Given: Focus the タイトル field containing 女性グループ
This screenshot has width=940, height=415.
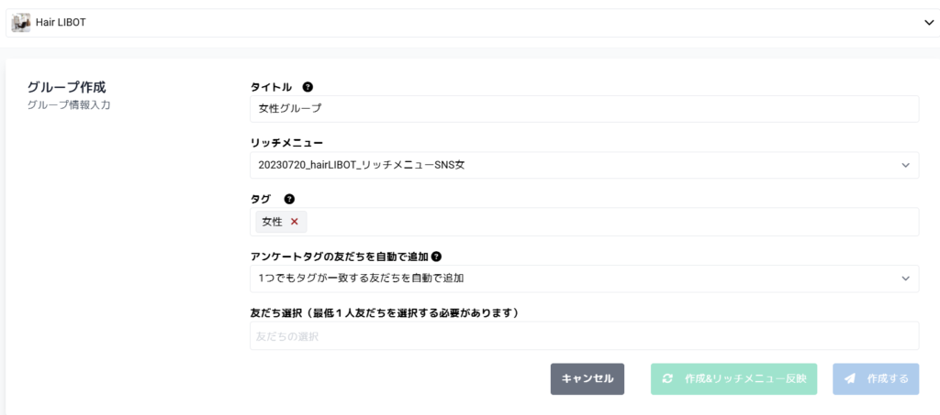Looking at the screenshot, I should 584,108.
